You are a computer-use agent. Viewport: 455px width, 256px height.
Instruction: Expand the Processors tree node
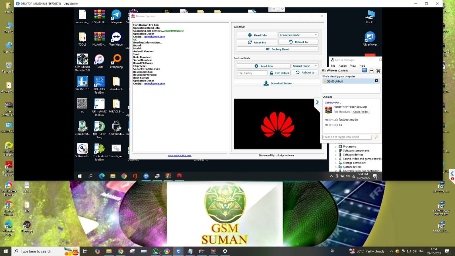pyautogui.click(x=336, y=147)
